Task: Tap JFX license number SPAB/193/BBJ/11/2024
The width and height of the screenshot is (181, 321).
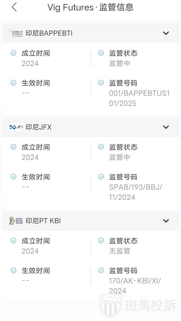Action: tap(135, 192)
